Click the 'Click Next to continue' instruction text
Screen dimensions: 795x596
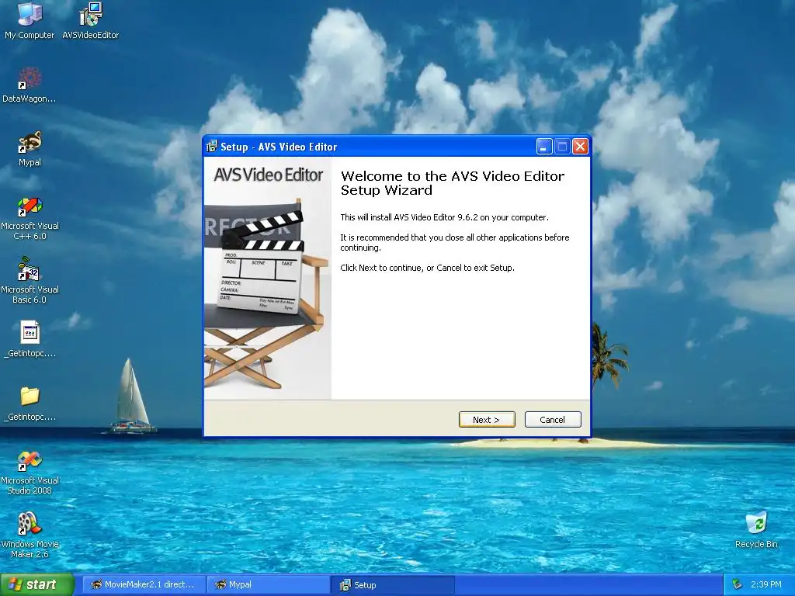427,268
